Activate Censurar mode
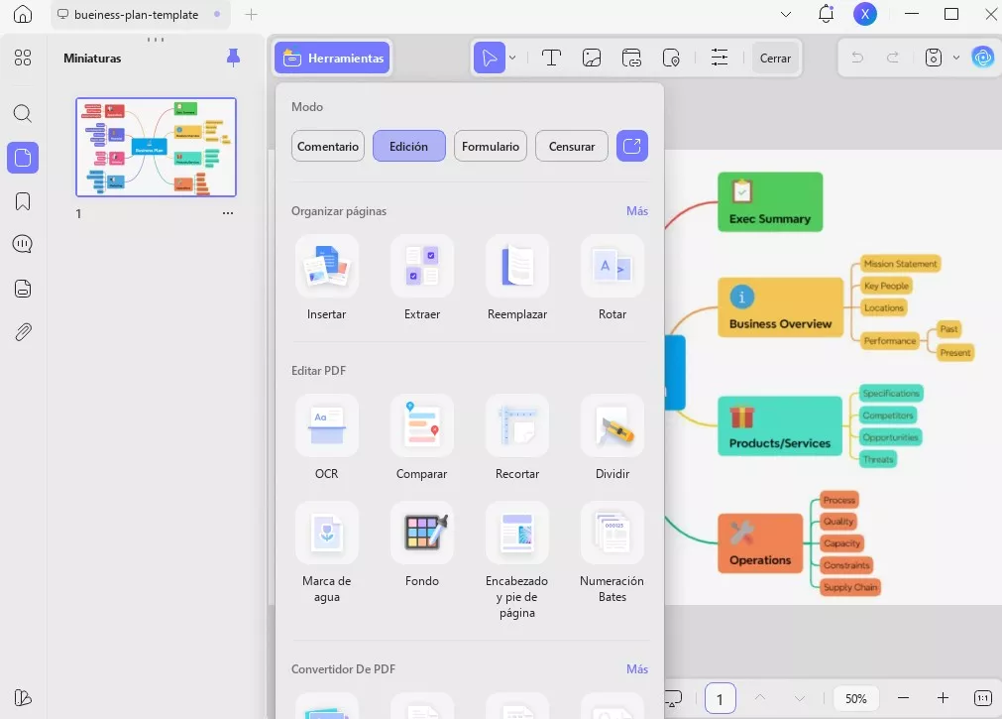The width and height of the screenshot is (1002, 719). click(x=572, y=146)
